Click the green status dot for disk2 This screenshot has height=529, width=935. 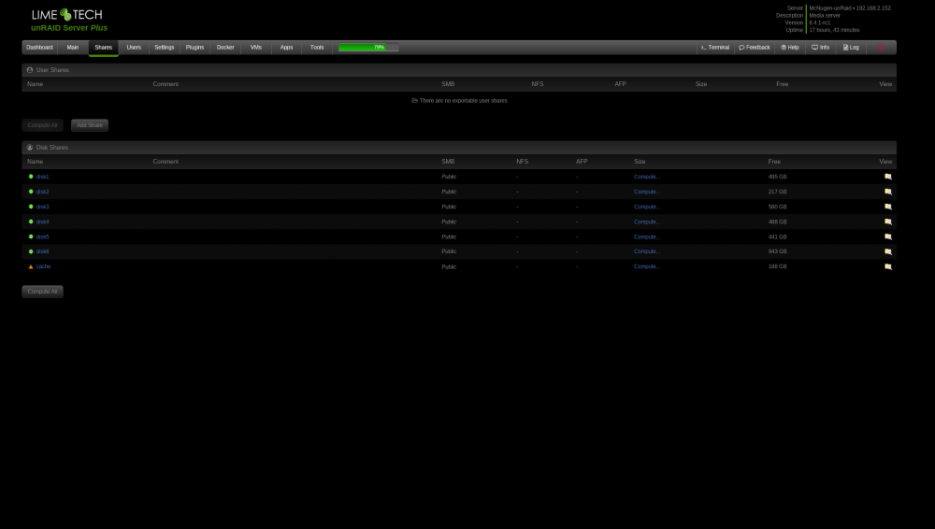pyautogui.click(x=31, y=192)
